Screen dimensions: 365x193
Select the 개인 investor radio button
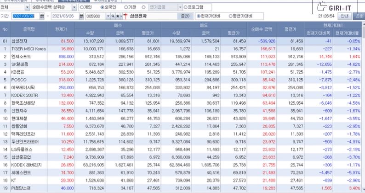(82, 7)
